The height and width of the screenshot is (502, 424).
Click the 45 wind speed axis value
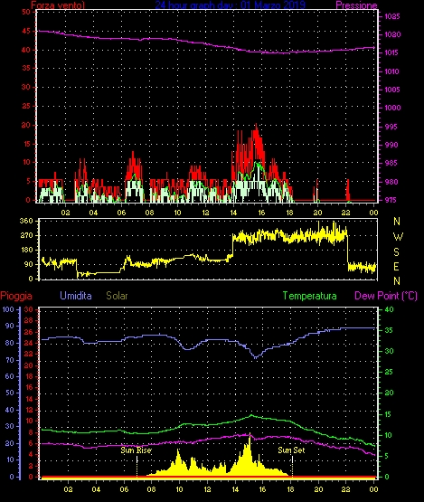tap(26, 31)
